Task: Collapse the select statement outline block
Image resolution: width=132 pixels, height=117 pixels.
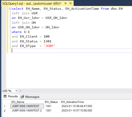Action: (x=10, y=9)
